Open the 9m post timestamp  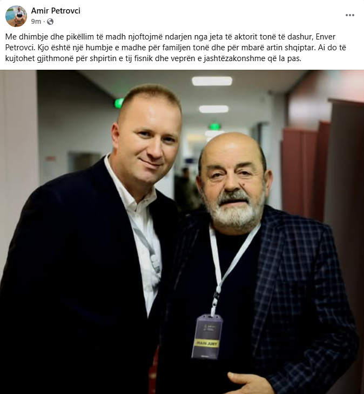tap(36, 22)
